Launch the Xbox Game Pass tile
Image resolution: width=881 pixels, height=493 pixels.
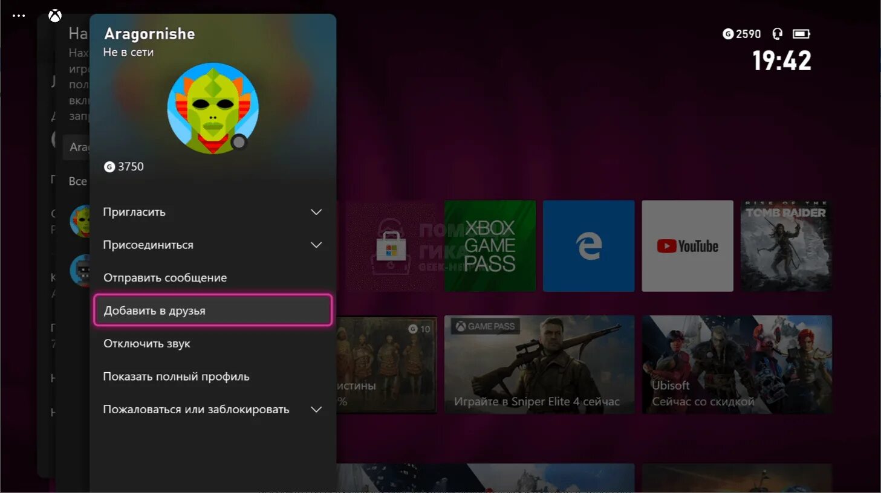(490, 246)
